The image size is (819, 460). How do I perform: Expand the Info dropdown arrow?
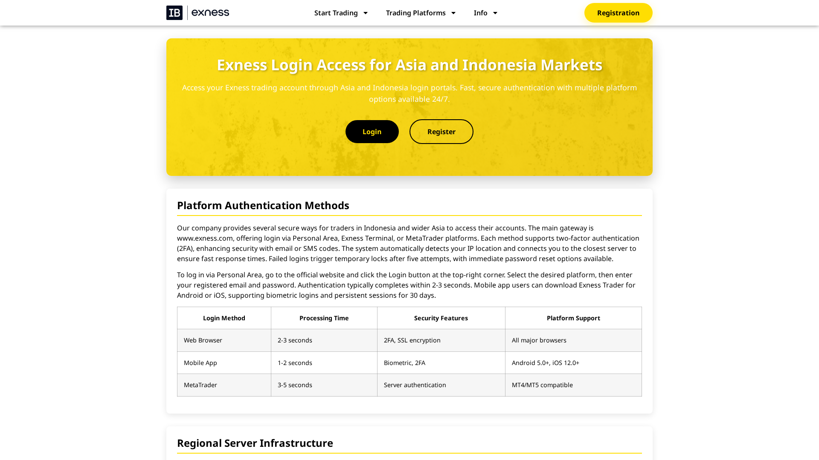pyautogui.click(x=495, y=13)
